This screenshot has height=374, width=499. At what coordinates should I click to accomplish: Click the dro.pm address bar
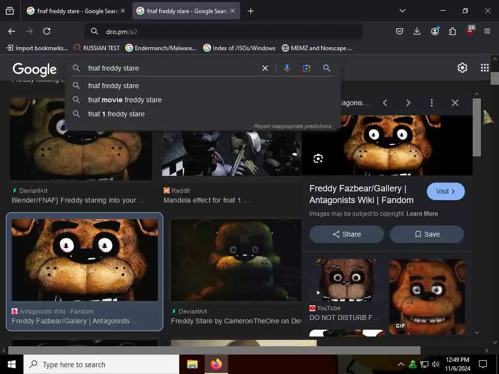(223, 32)
